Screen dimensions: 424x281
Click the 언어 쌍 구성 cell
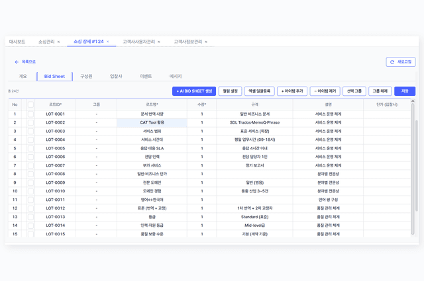pyautogui.click(x=328, y=200)
